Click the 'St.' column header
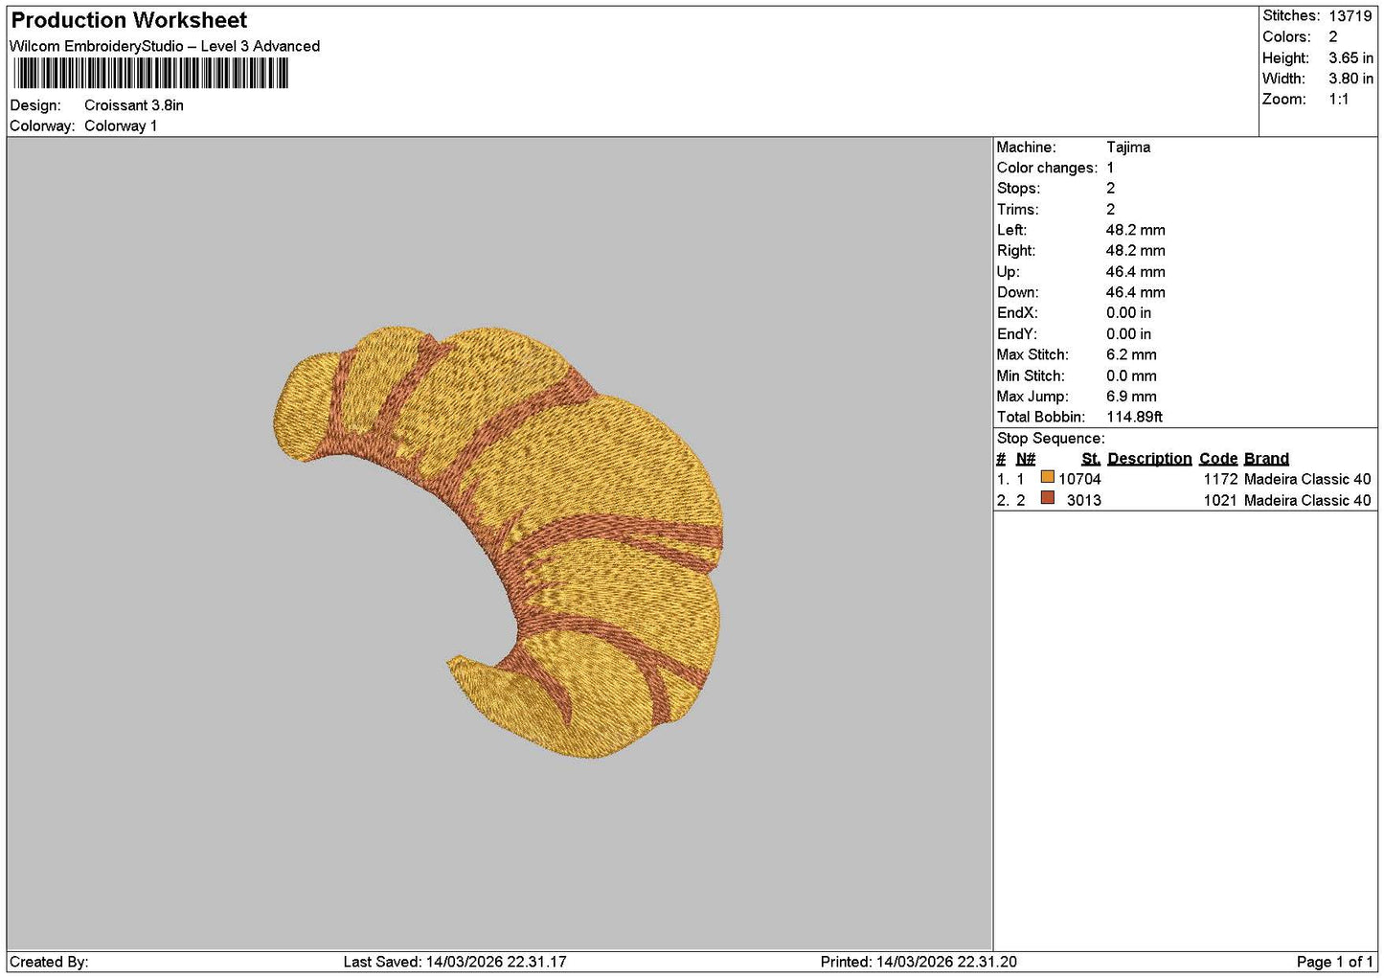Screen dimensions: 1384x978 coord(1090,459)
